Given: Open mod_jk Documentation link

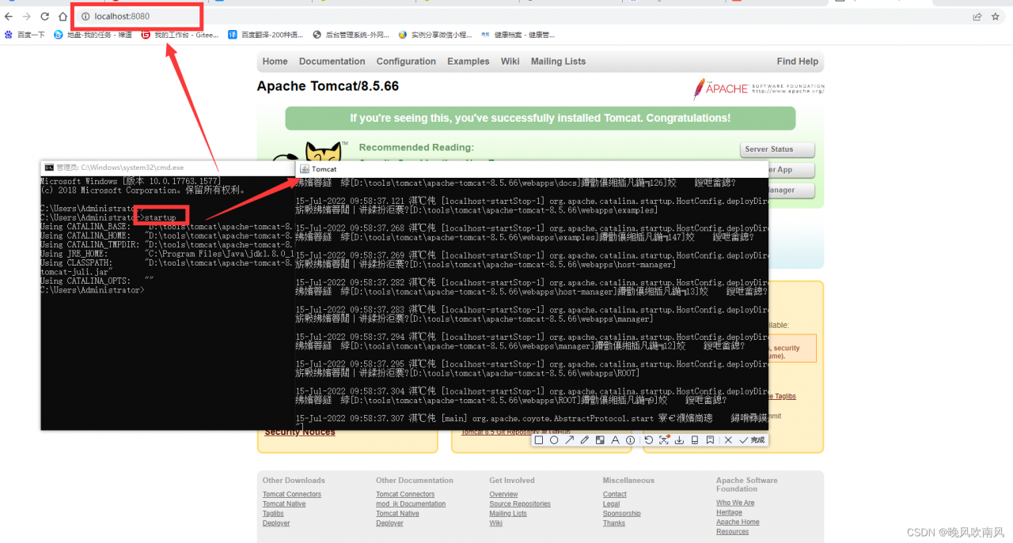Looking at the screenshot, I should point(411,504).
